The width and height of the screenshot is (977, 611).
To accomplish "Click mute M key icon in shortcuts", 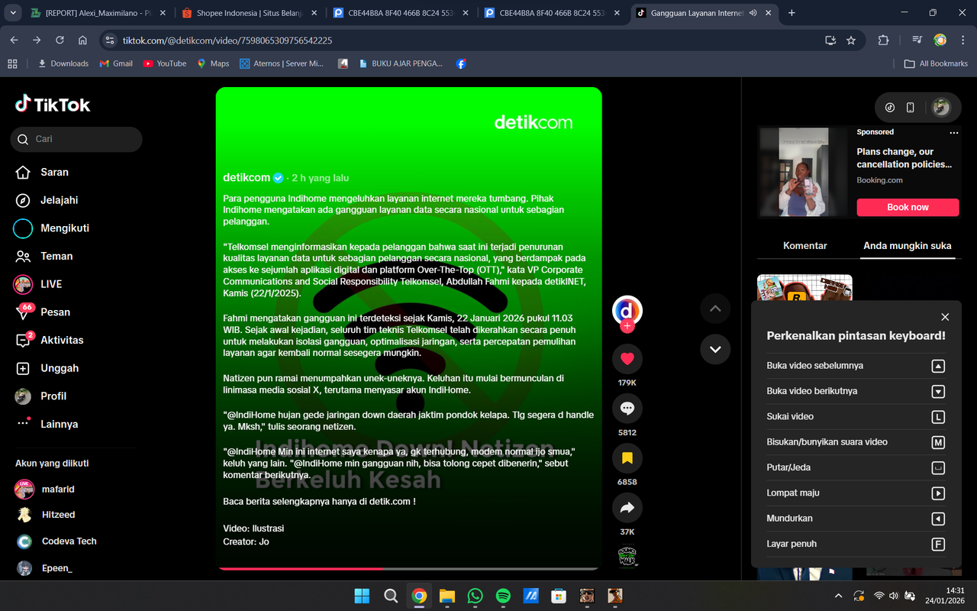I will tap(938, 442).
